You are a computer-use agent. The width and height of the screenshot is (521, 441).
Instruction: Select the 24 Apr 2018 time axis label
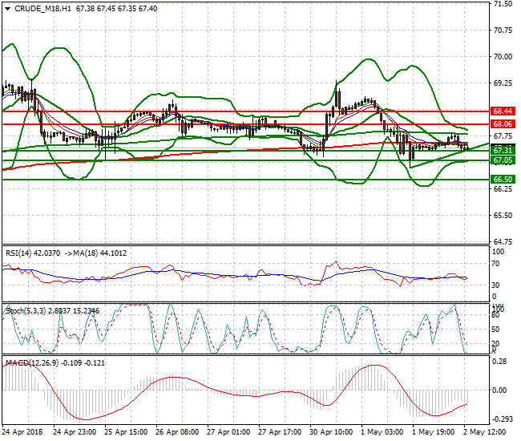(22, 432)
